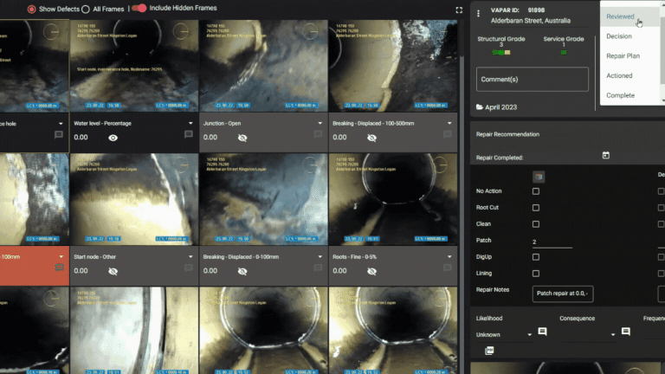Expand the red highlighted 100mm defect dropdown
Screen dimensions: 665x374
point(61,257)
